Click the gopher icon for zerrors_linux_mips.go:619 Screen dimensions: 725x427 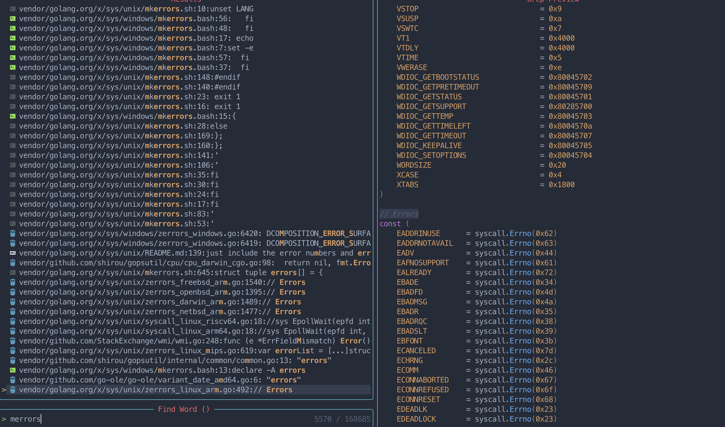point(13,351)
